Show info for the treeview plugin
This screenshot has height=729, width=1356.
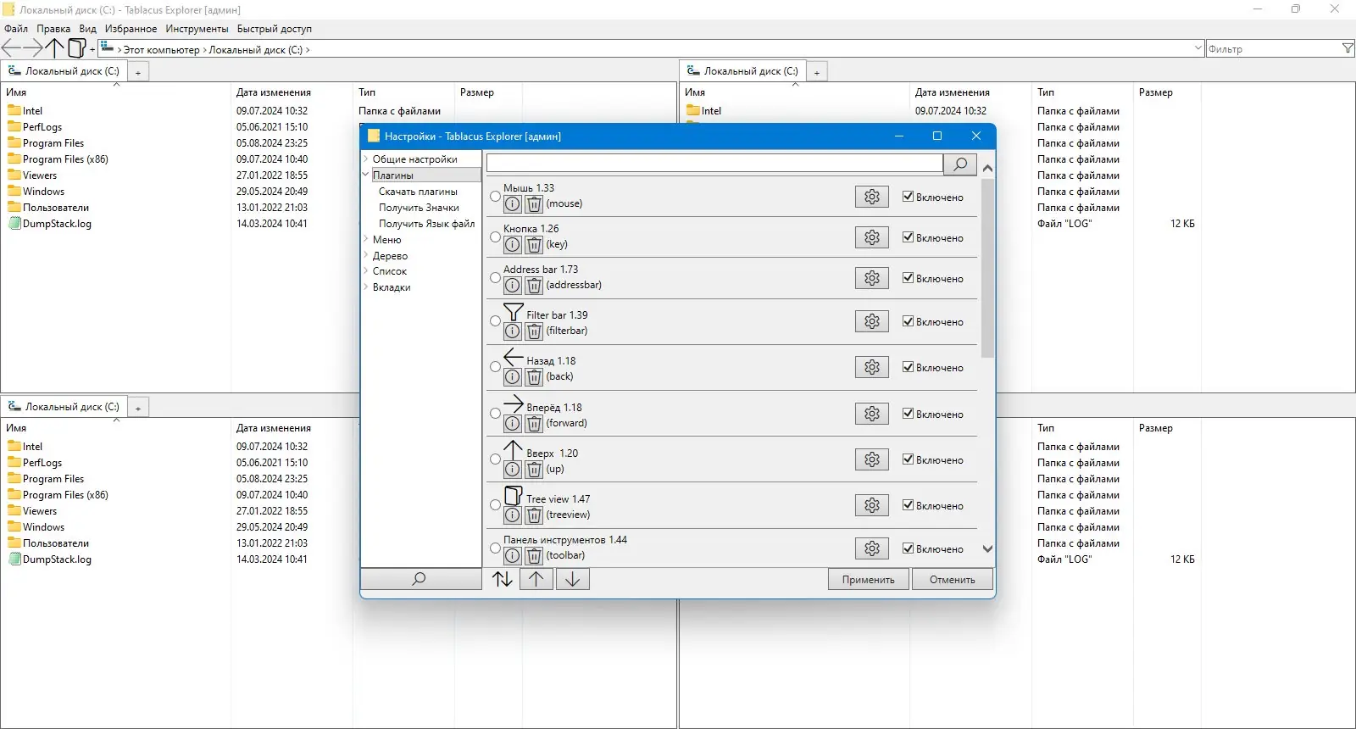coord(513,515)
